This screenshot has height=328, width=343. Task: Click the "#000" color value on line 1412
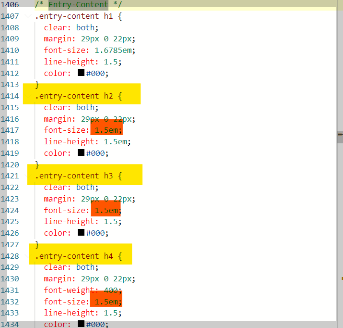(95, 73)
